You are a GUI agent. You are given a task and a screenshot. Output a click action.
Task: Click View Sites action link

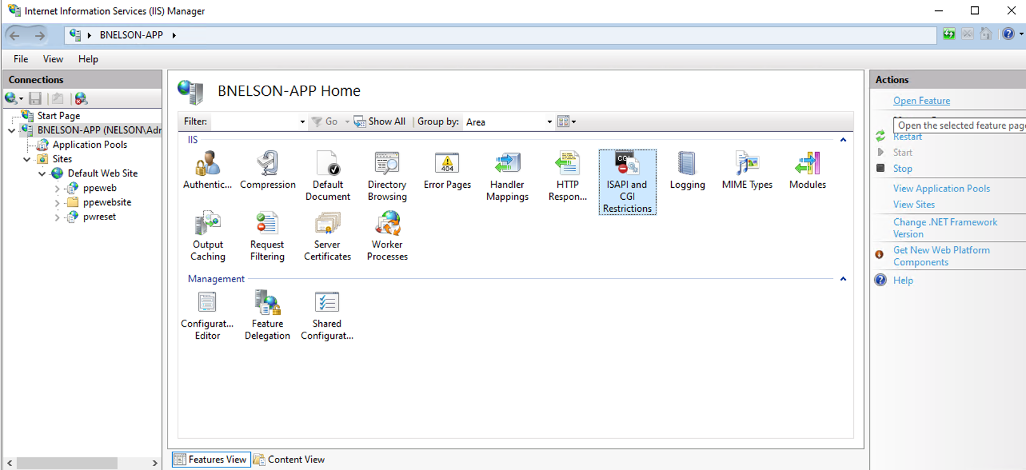914,204
